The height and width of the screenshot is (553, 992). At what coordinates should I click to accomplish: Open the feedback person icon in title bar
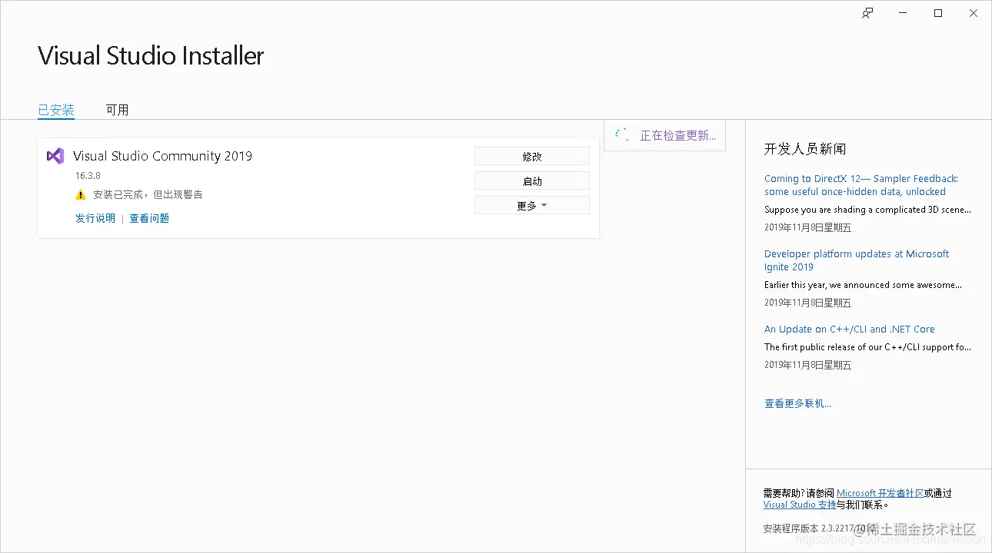tap(867, 13)
